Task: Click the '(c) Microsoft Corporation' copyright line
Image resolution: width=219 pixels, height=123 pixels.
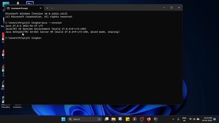Action: pos(39,17)
